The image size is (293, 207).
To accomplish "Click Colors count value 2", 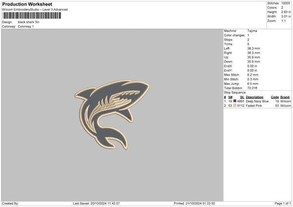I will pyautogui.click(x=282, y=8).
